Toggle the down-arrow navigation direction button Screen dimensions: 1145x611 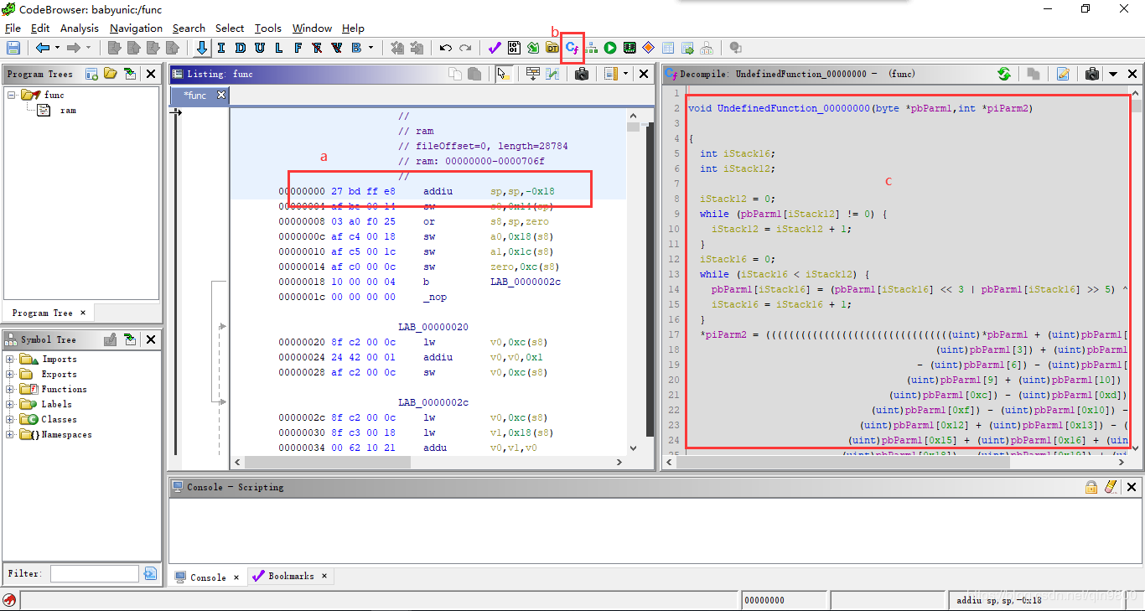point(201,48)
